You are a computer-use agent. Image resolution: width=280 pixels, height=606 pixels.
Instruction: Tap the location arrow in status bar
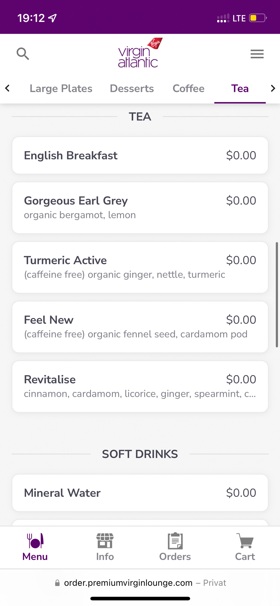52,18
